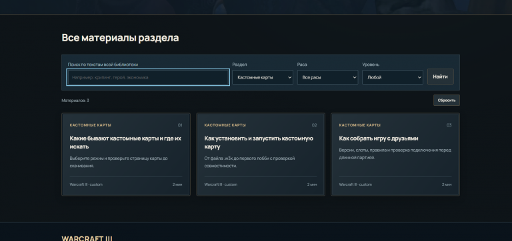
Task: Click the chevron arrow of Раса select
Action: [x=355, y=78]
